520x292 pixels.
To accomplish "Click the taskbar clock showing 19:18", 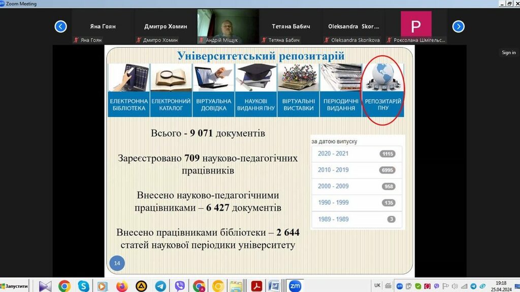I will pyautogui.click(x=501, y=286).
